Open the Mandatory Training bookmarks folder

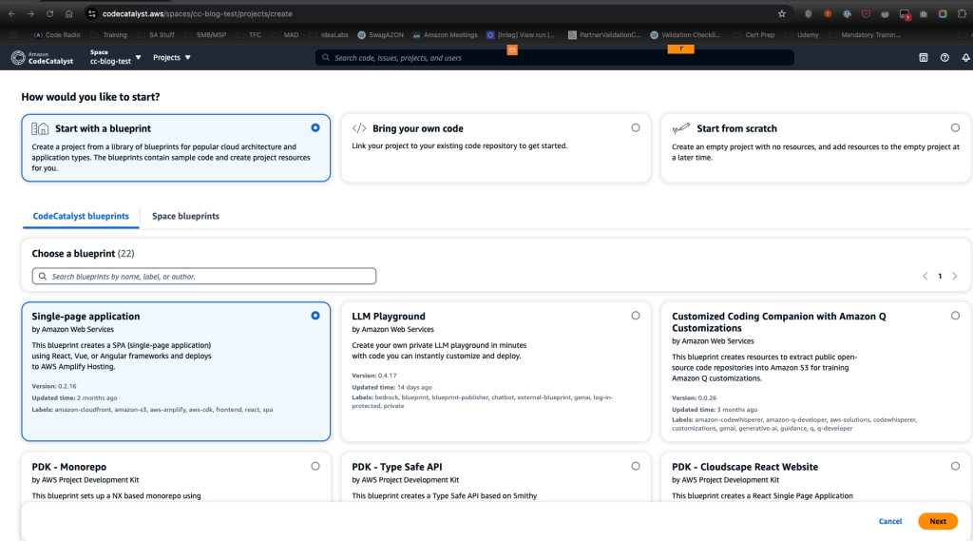pyautogui.click(x=865, y=35)
